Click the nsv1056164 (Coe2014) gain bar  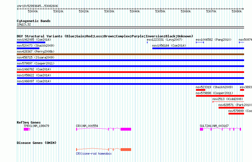[198, 48]
